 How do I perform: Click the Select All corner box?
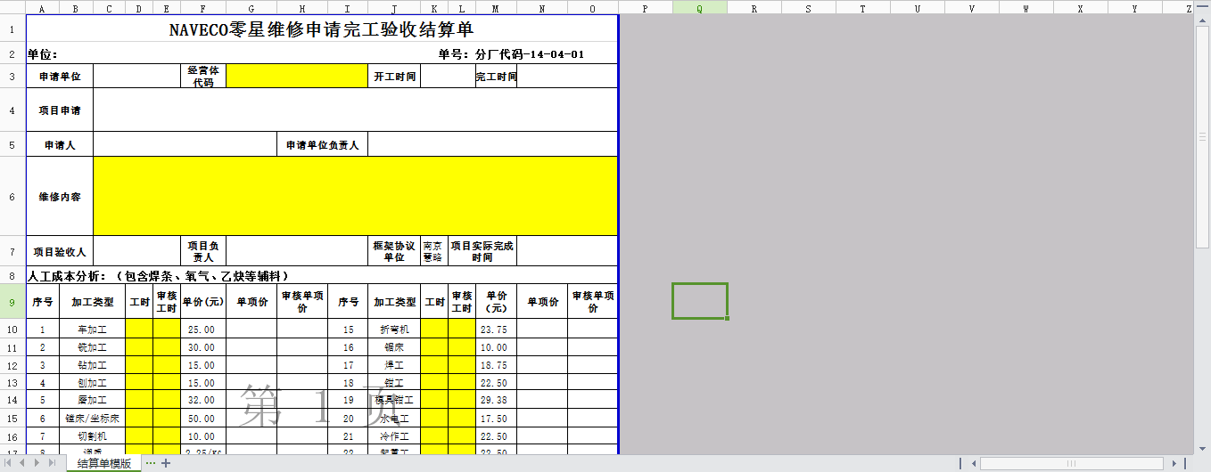(x=12, y=7)
